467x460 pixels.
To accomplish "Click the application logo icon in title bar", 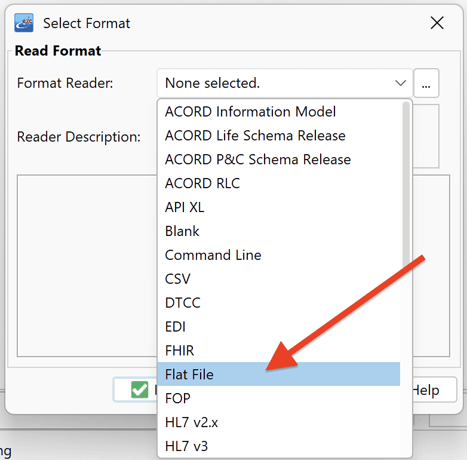I will [24, 23].
